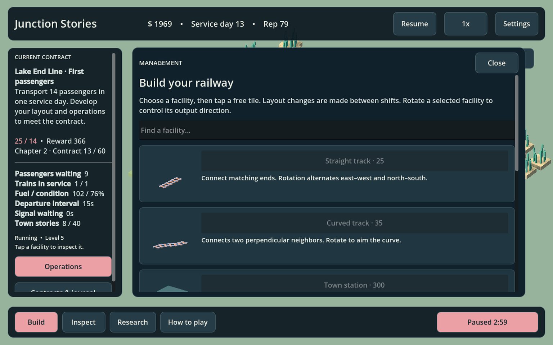This screenshot has width=553, height=345.
Task: Click the $ 1969 money readout
Action: 160,24
